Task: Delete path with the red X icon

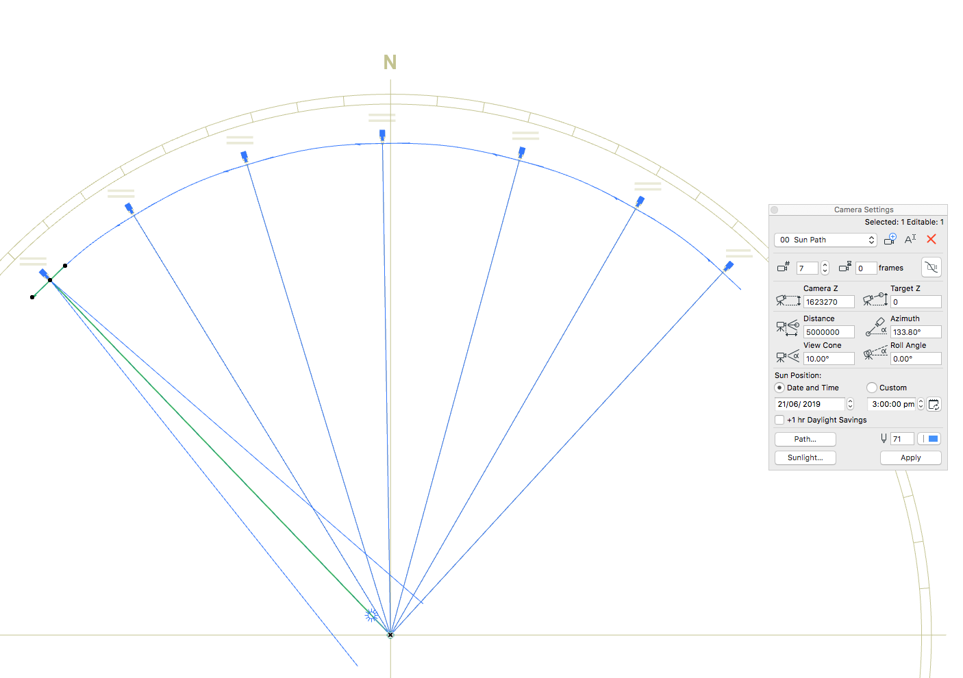Action: [x=931, y=239]
